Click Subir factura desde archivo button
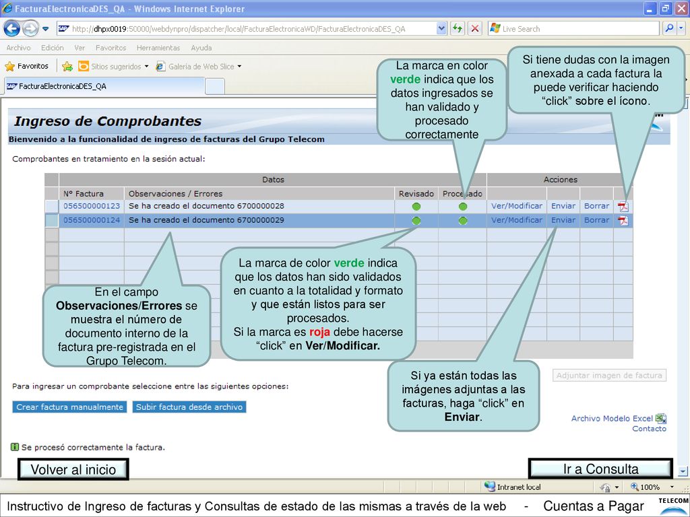Screen dimensions: 690x517 point(189,407)
